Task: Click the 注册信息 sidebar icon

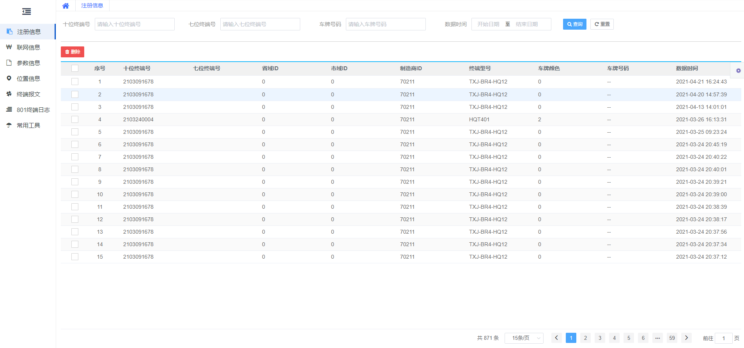Action: [x=10, y=31]
